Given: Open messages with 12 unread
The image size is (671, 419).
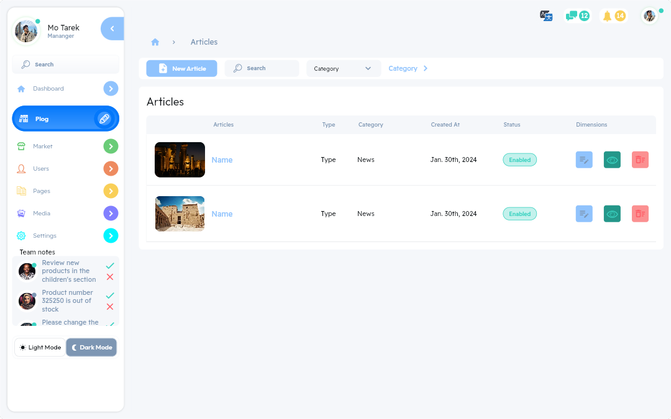Looking at the screenshot, I should click(x=577, y=16).
